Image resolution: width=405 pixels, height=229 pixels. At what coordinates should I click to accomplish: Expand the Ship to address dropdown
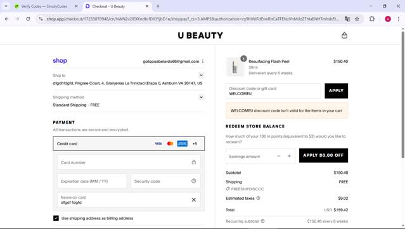[201, 75]
